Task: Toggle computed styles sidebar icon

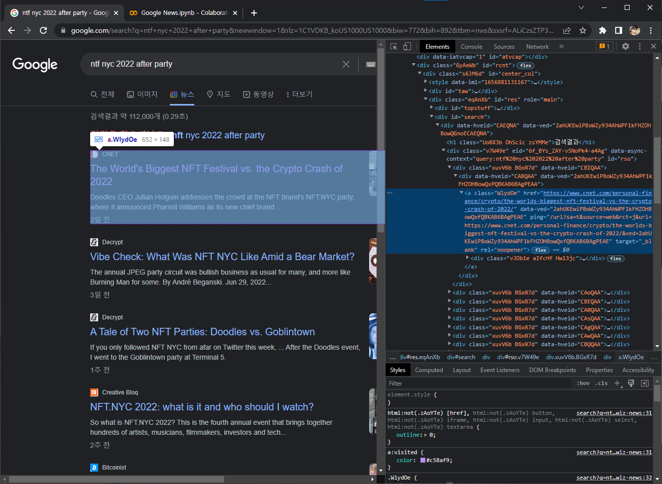Action: click(x=645, y=383)
